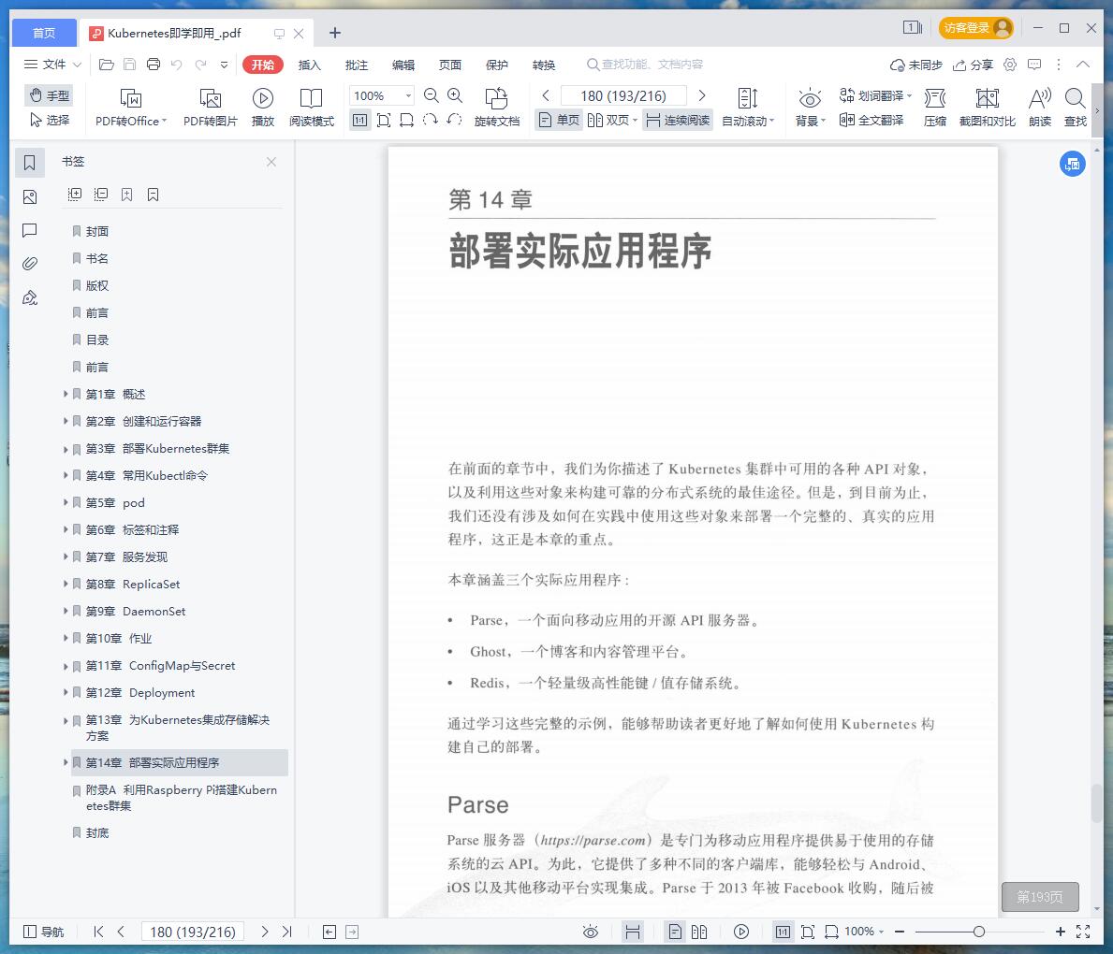1113x954 pixels.
Task: Go to previous page arrow in toolbar
Action: pyautogui.click(x=546, y=95)
